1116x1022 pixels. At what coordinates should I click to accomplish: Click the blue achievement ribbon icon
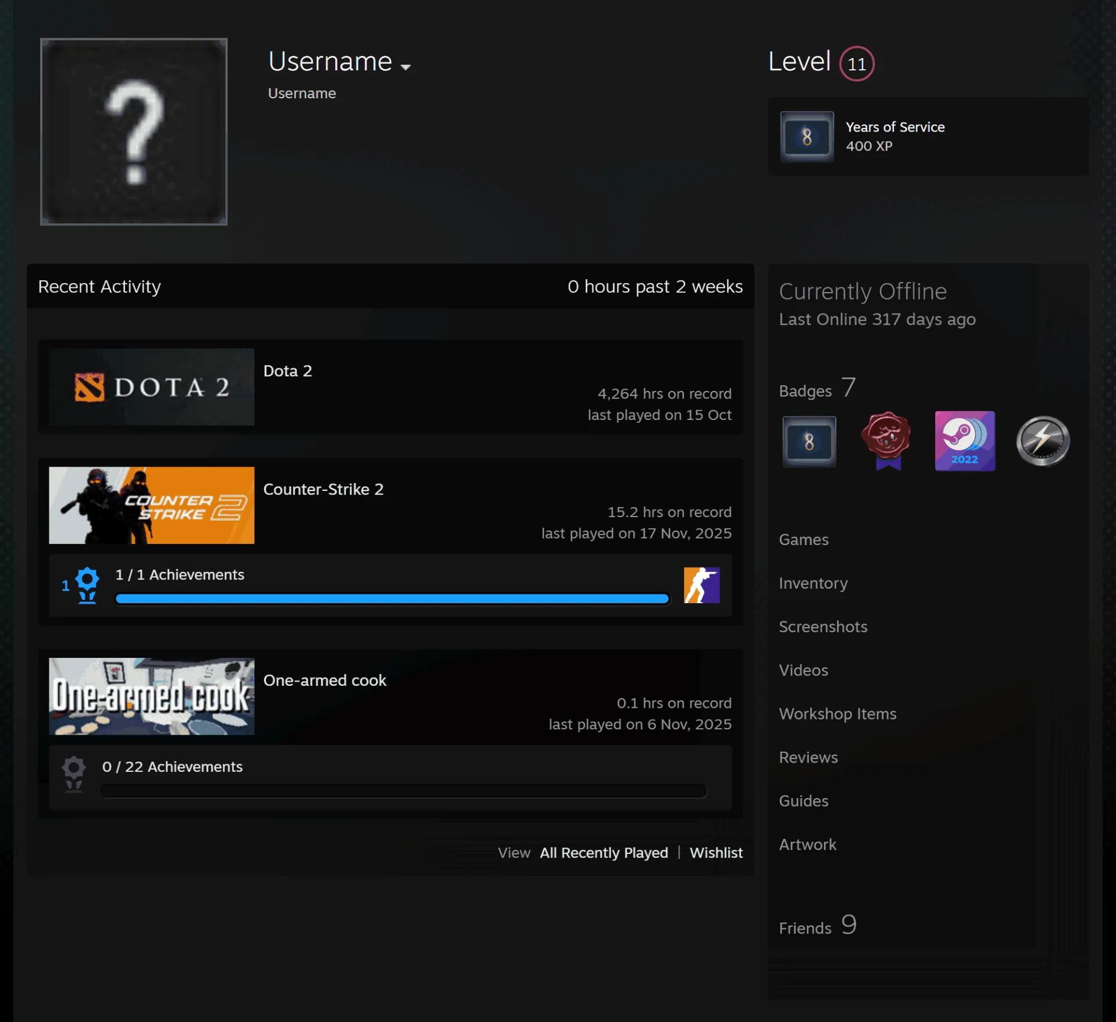tap(87, 585)
